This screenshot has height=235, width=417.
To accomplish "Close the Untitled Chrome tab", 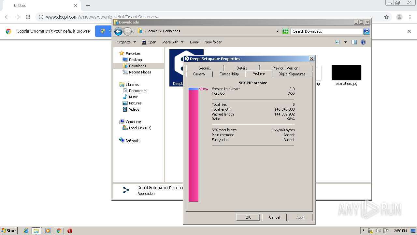I will (76, 6).
